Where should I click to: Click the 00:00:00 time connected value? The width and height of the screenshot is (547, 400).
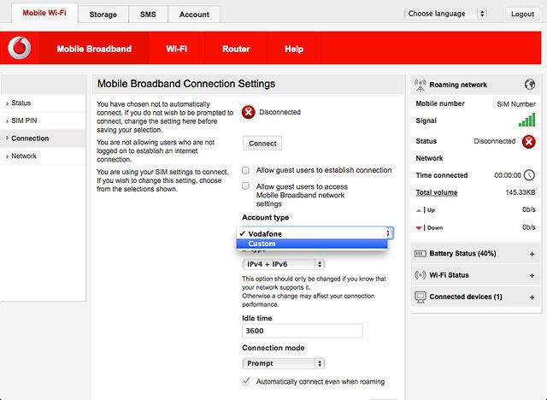point(508,175)
